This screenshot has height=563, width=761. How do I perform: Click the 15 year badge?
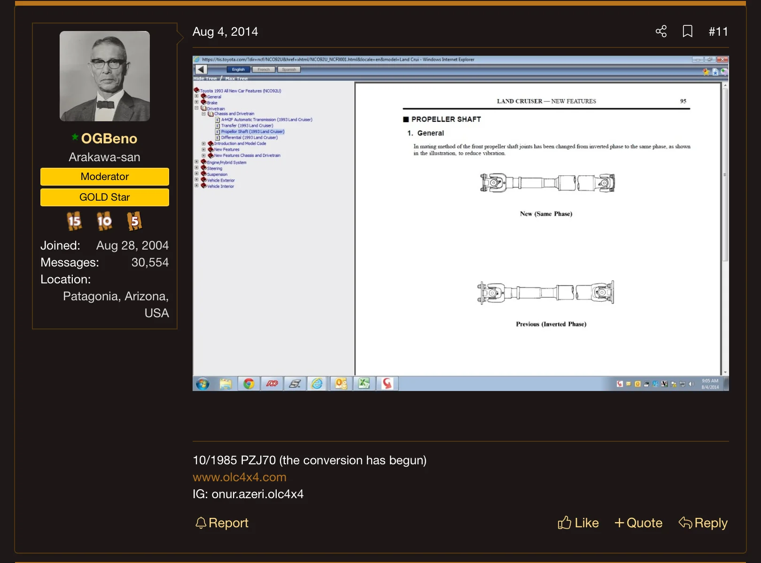74,221
